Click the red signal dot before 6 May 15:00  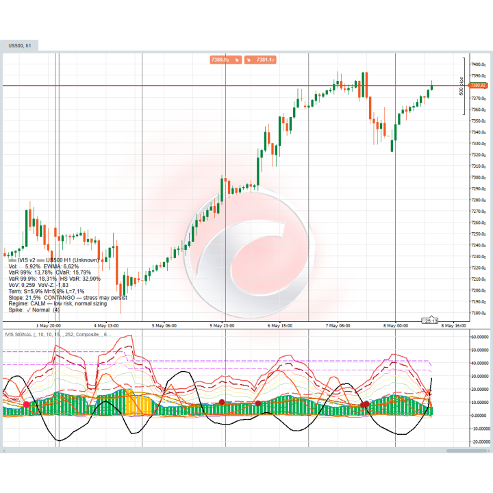click(x=258, y=403)
